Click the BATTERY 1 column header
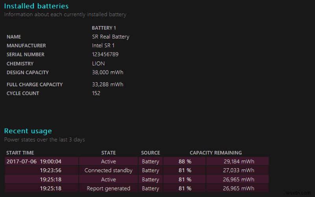 pos(104,28)
